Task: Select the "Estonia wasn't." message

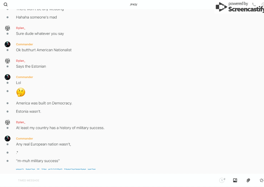Action: point(29,111)
